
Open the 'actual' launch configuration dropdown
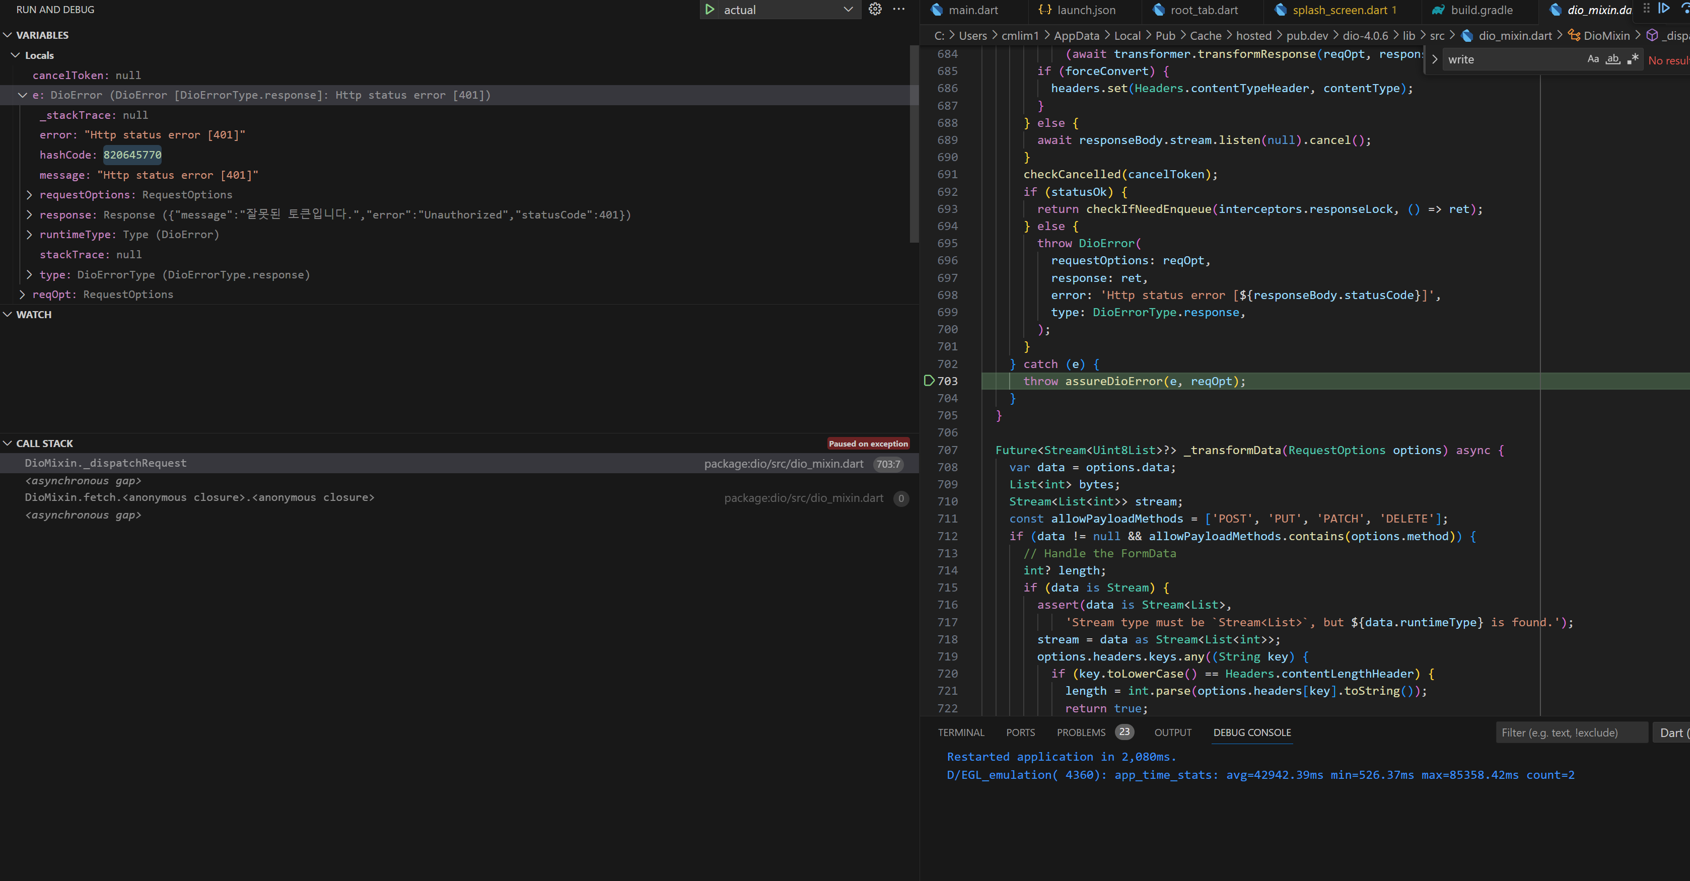pos(789,9)
